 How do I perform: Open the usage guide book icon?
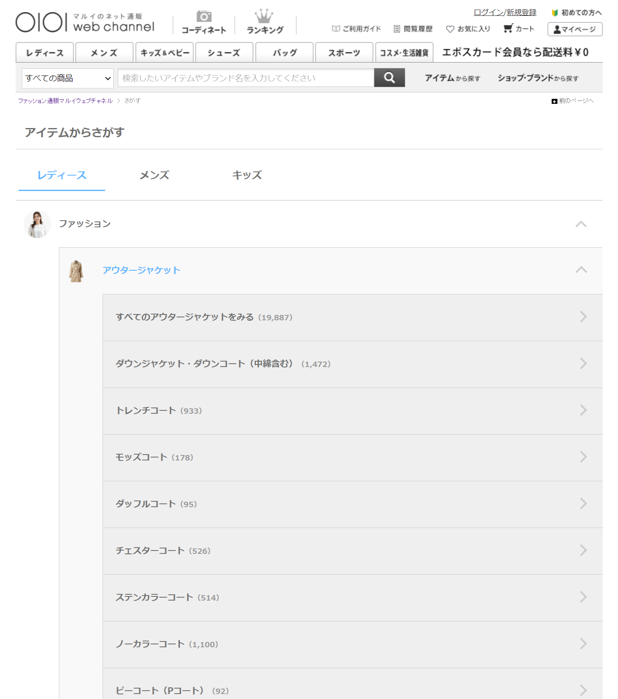coord(336,29)
